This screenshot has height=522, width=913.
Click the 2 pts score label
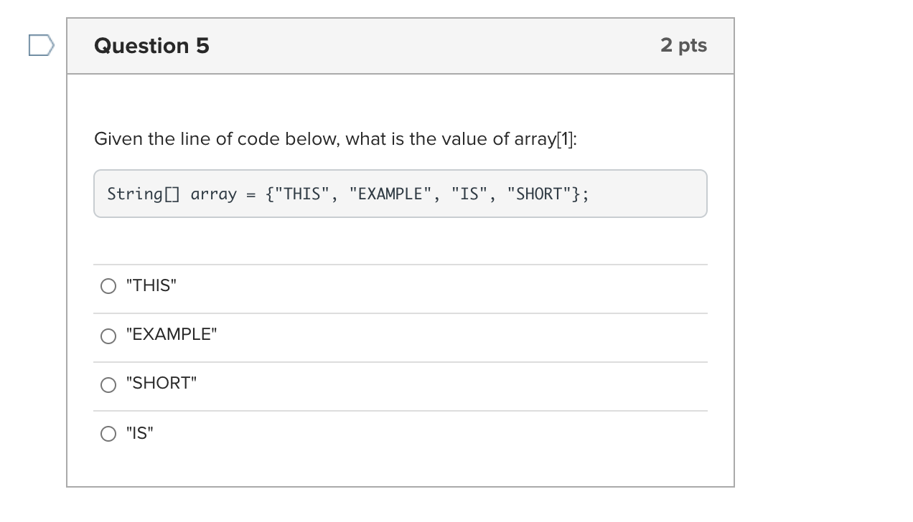(x=683, y=45)
